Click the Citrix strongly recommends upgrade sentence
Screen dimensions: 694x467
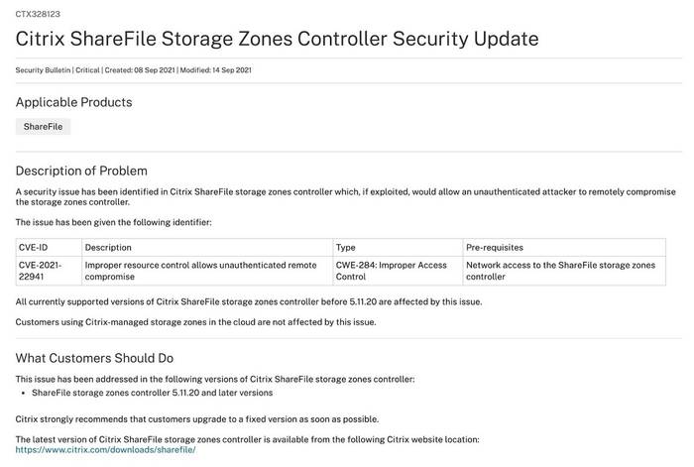pyautogui.click(x=197, y=419)
